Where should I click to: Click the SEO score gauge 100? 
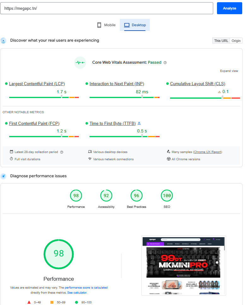coord(167,196)
